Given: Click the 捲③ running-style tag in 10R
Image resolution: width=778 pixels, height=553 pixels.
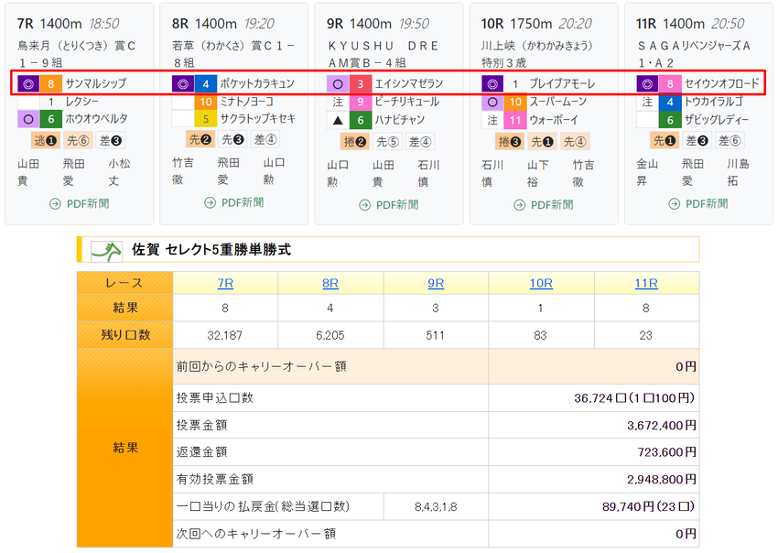Looking at the screenshot, I should [510, 142].
